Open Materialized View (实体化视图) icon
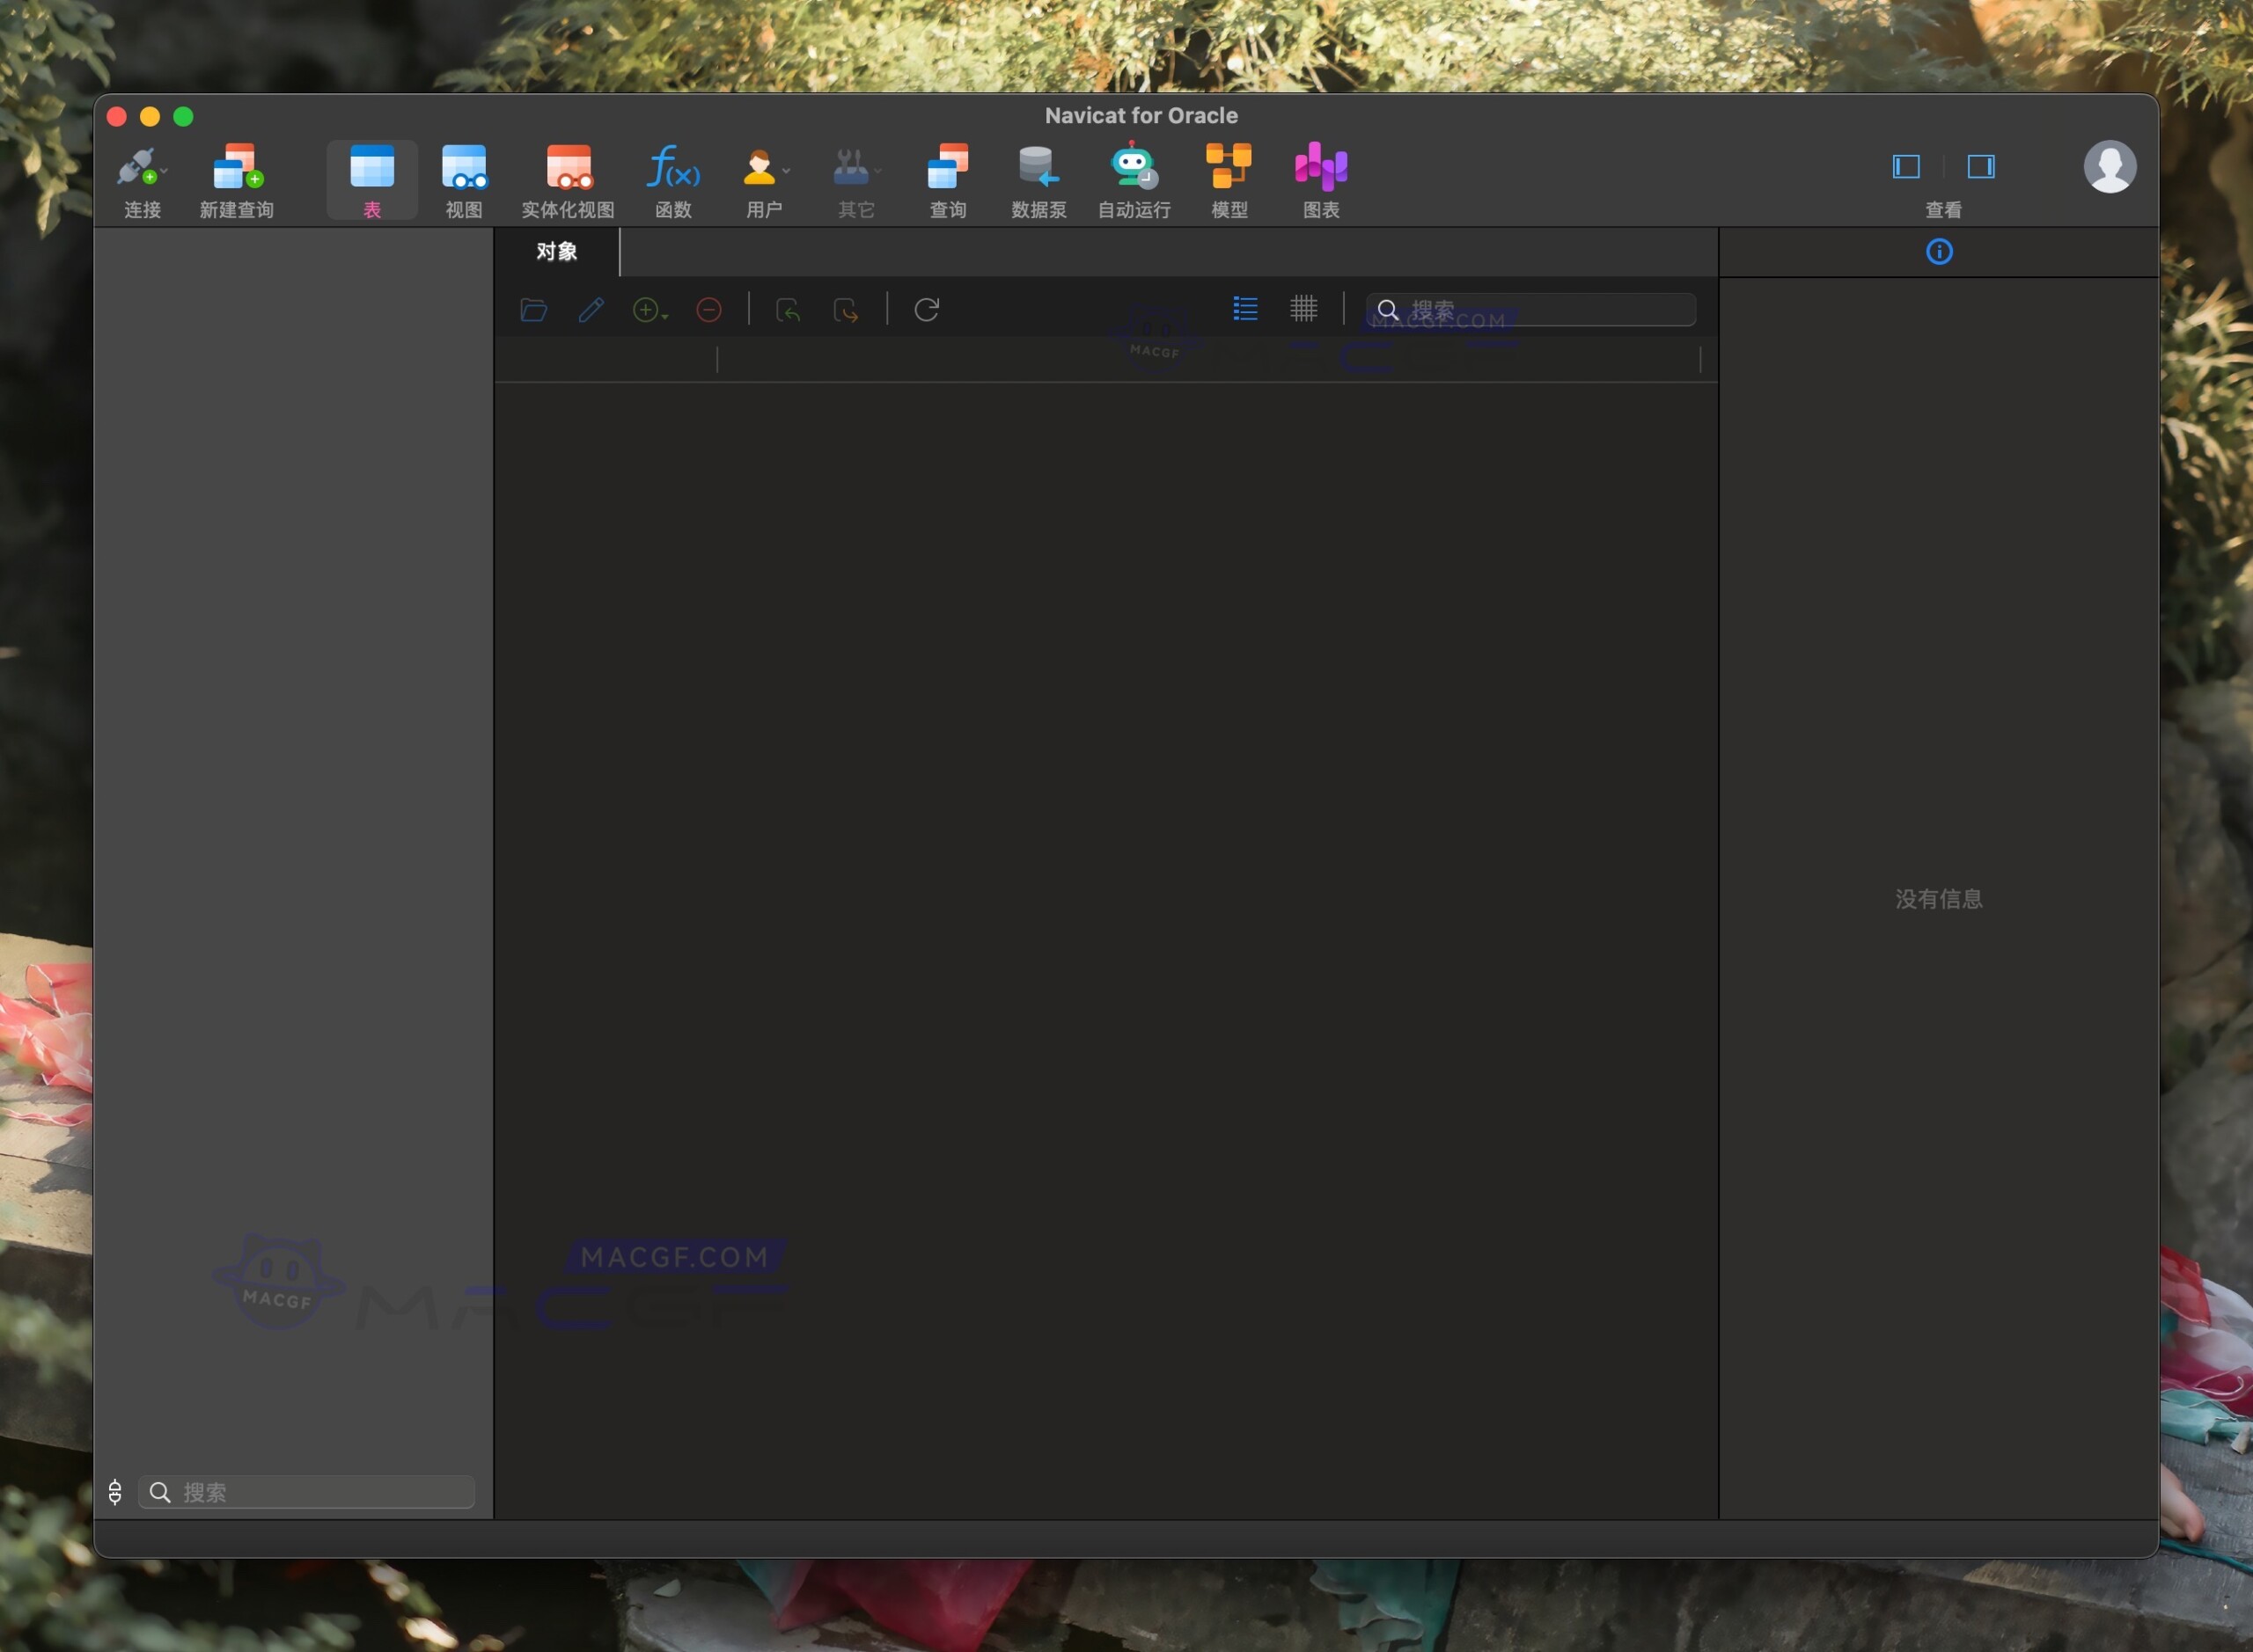2253x1652 pixels. point(568,167)
